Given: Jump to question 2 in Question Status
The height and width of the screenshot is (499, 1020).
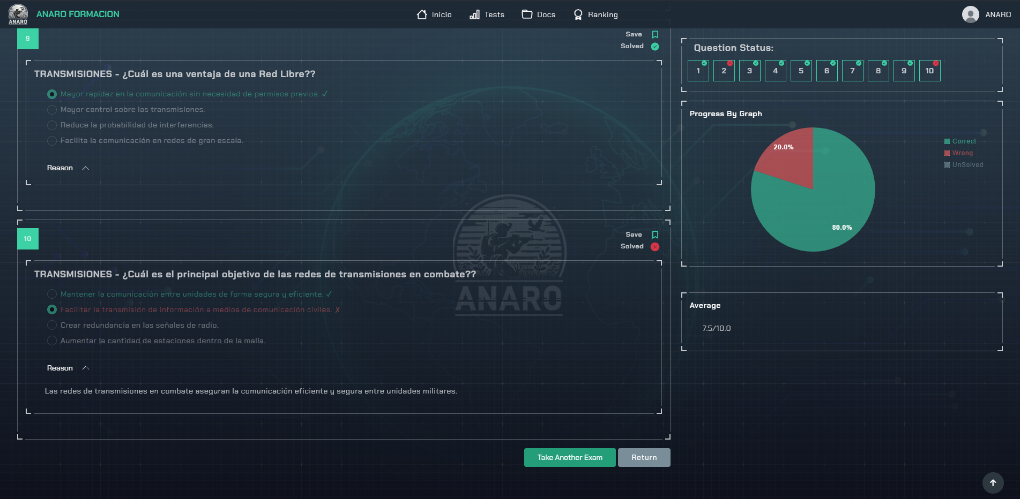Looking at the screenshot, I should coord(724,71).
